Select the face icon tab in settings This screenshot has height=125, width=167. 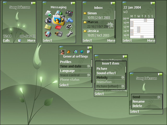pos(62,52)
